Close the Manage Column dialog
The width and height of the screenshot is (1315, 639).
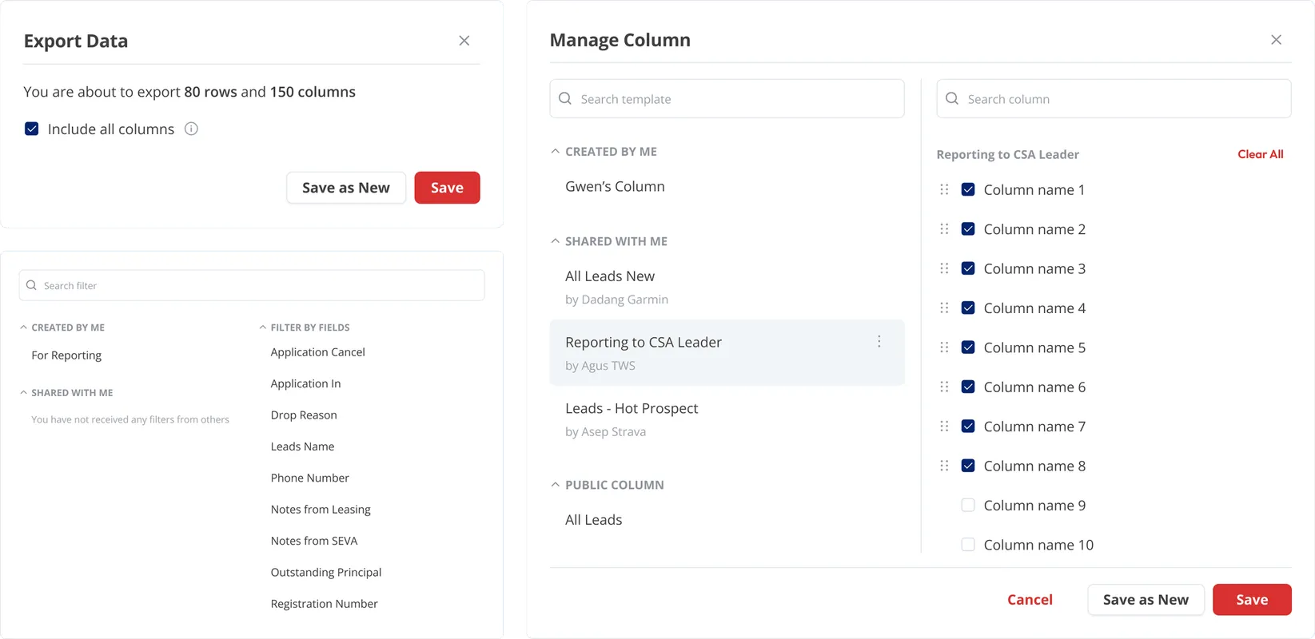1276,40
